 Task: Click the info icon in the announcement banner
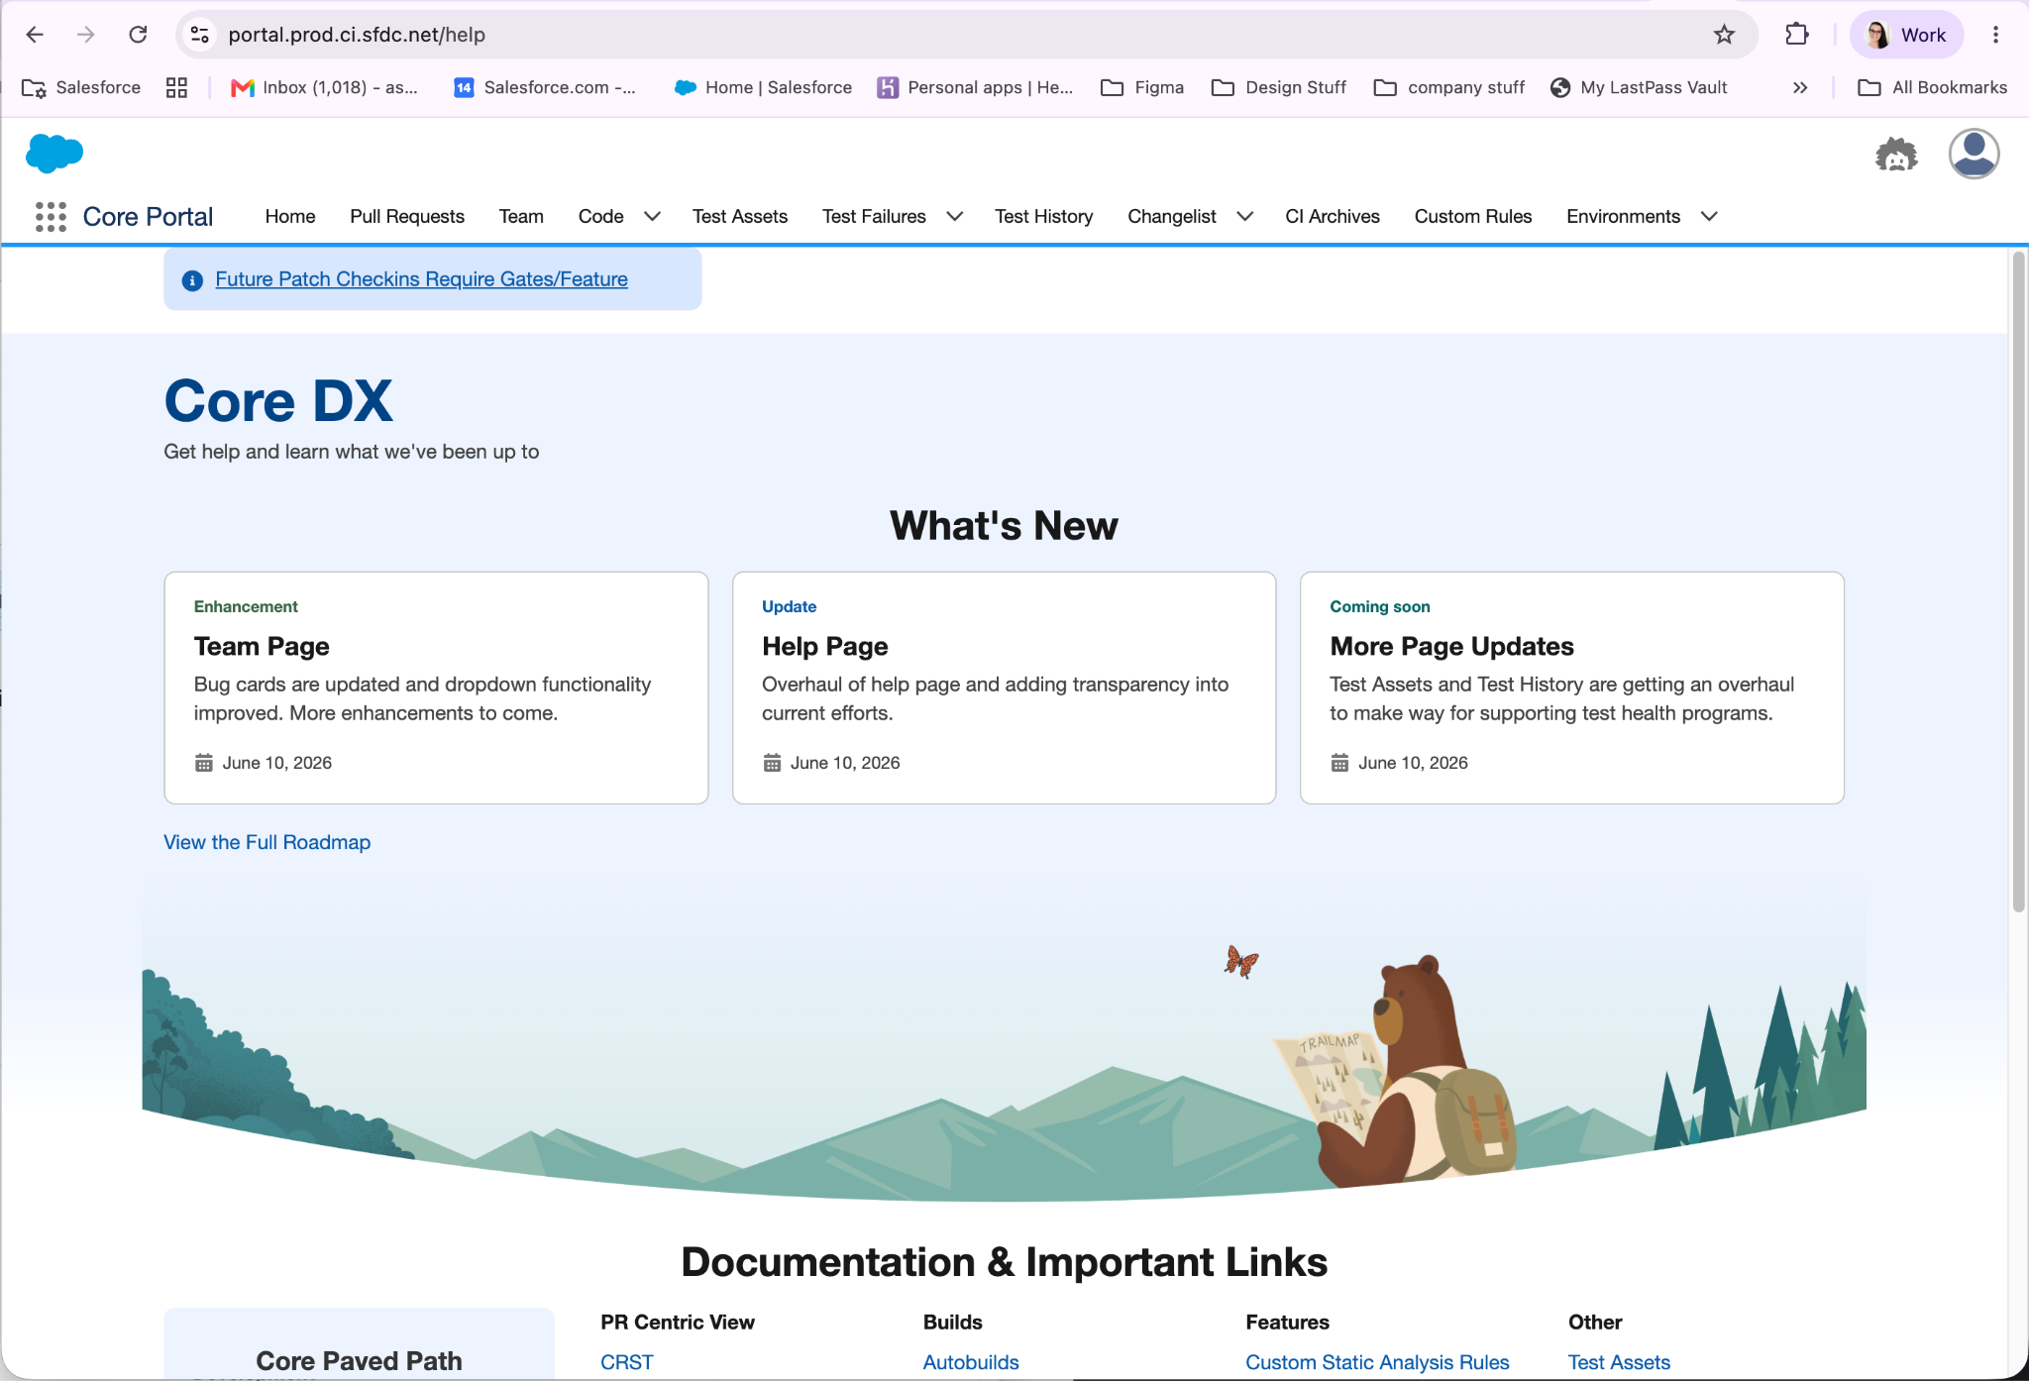(193, 280)
